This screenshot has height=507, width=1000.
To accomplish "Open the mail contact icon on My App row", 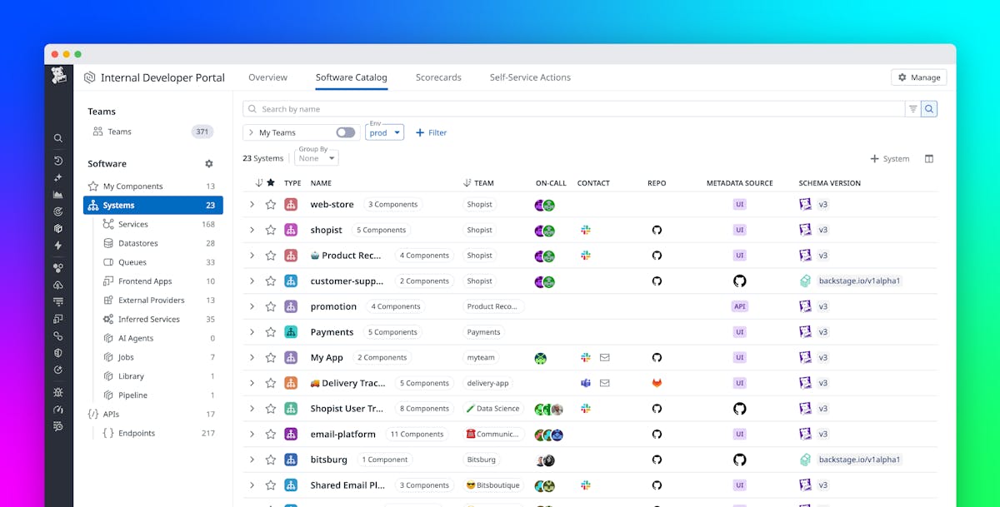I will pos(603,357).
